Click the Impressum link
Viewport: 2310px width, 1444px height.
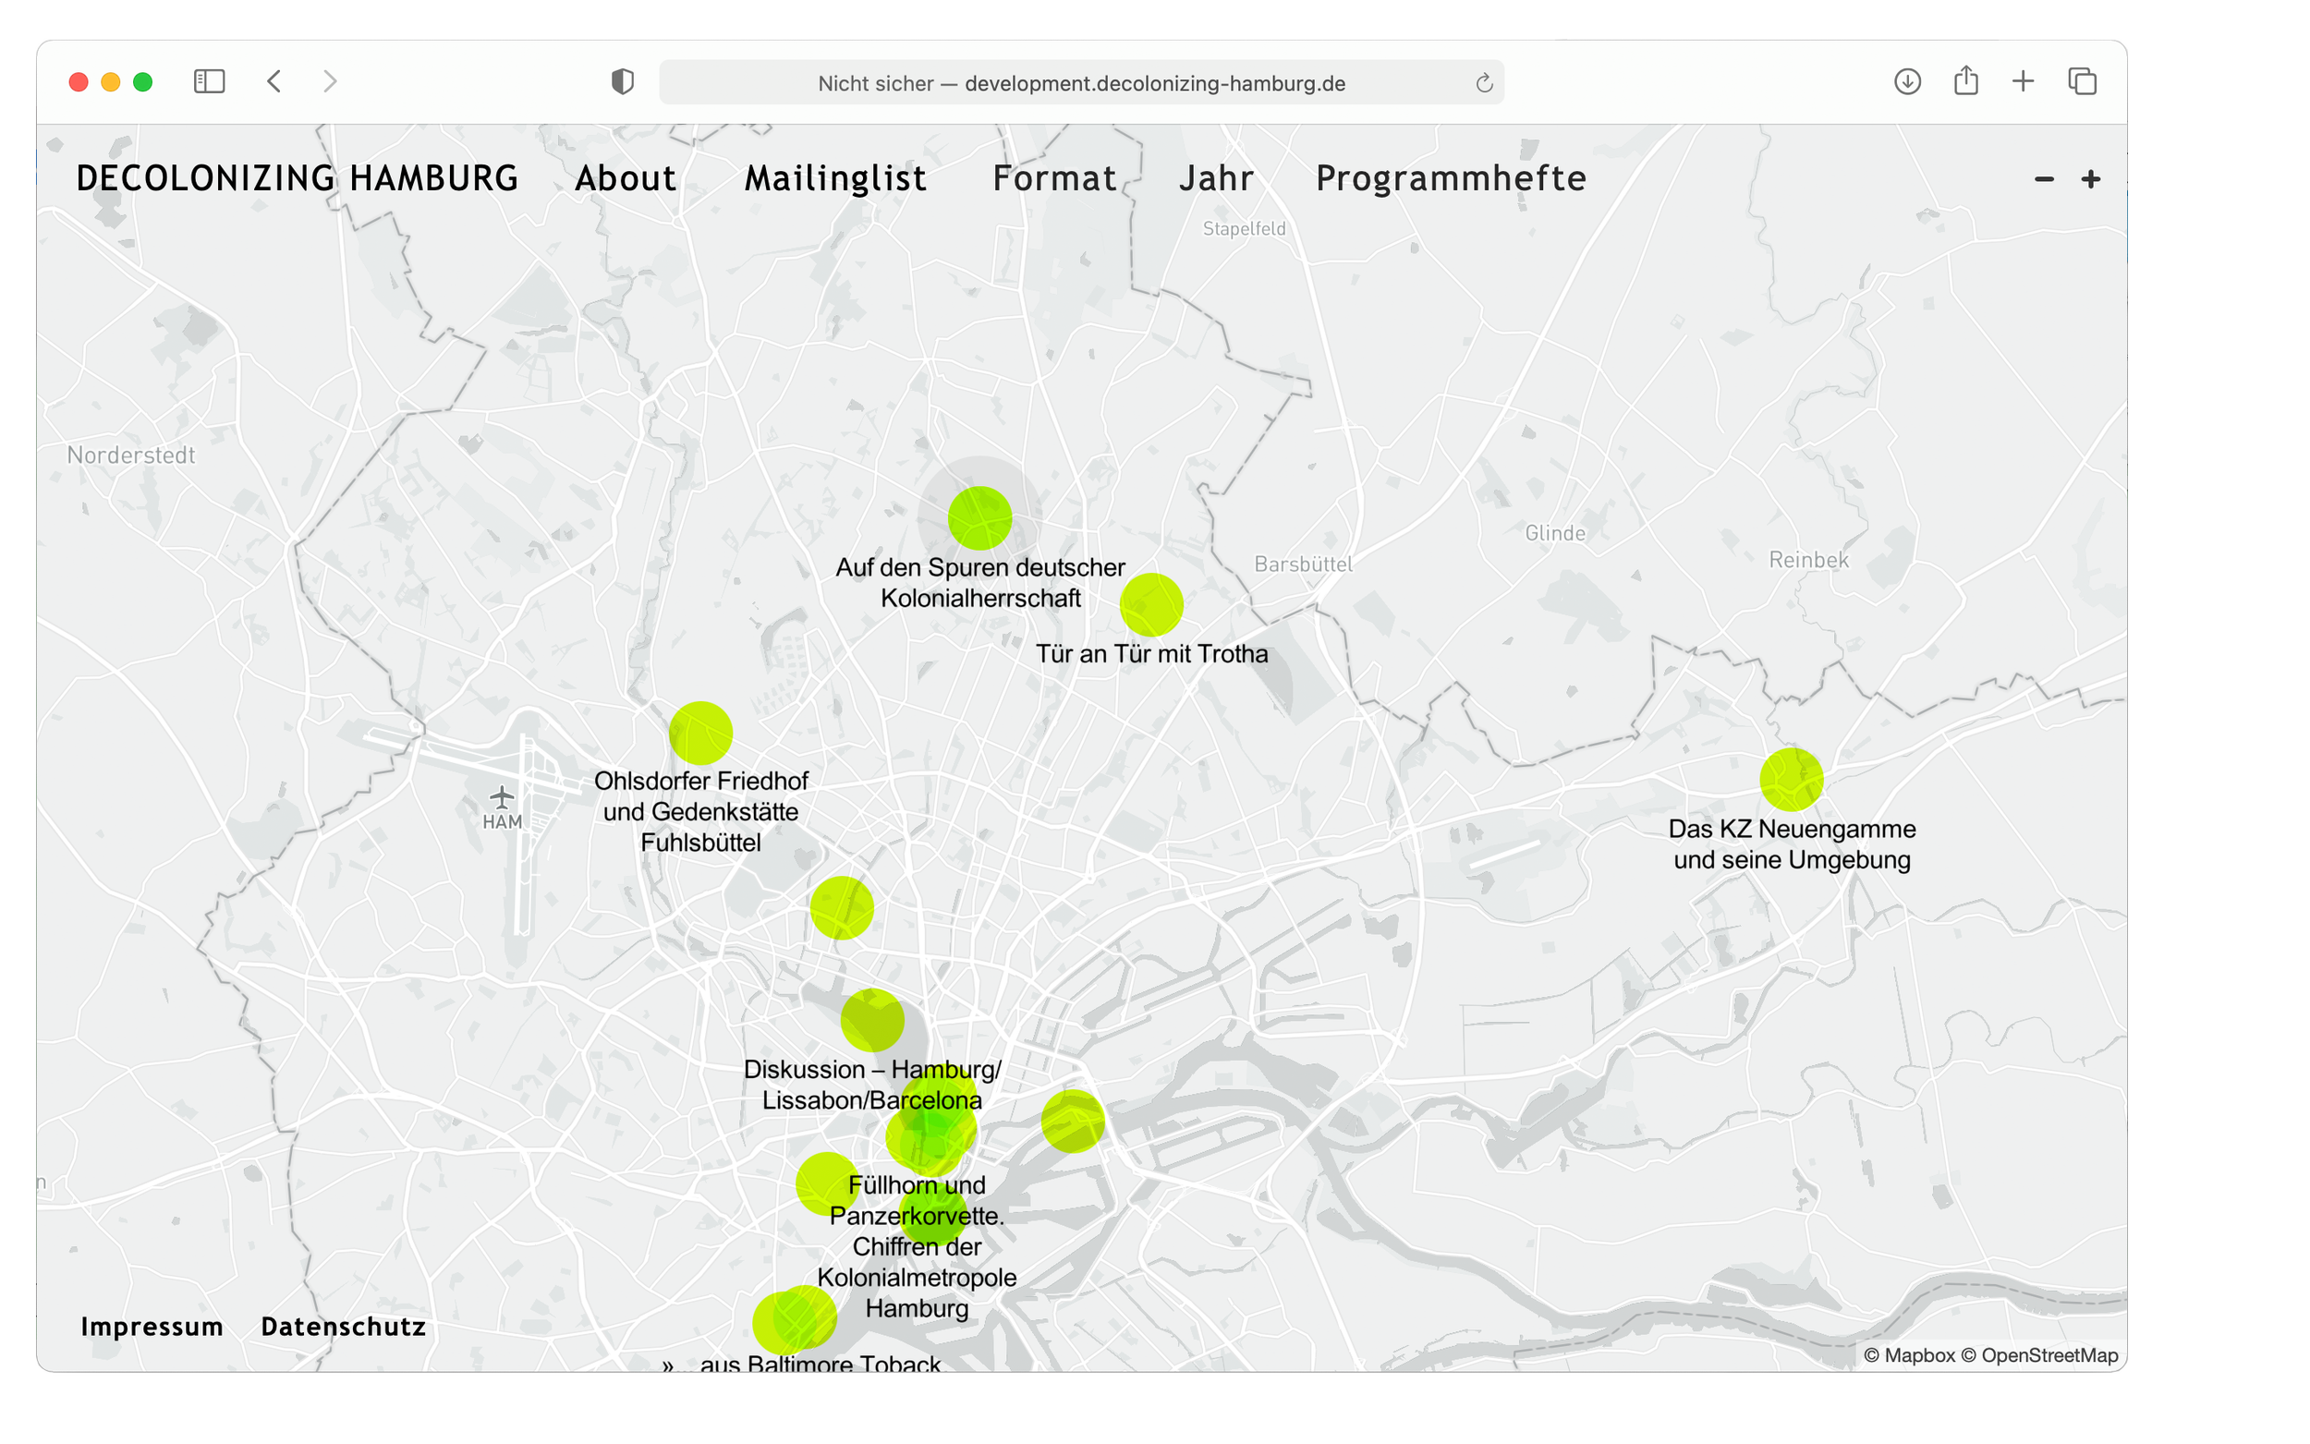click(x=152, y=1327)
